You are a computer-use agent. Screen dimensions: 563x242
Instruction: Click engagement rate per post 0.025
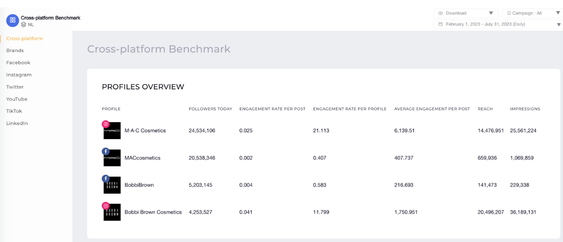246,131
